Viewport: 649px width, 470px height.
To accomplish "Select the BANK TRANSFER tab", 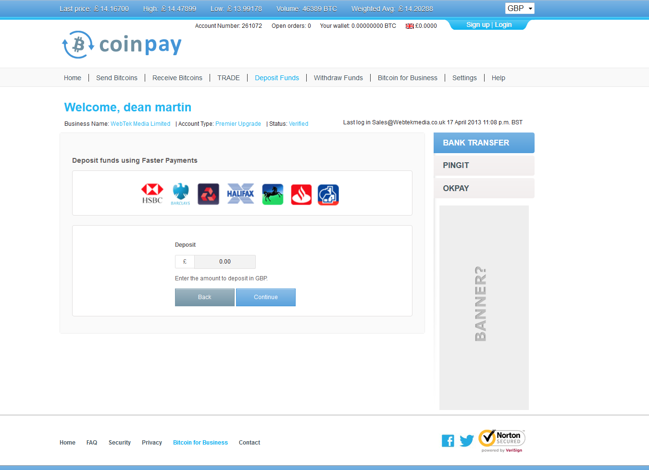I will (x=484, y=143).
